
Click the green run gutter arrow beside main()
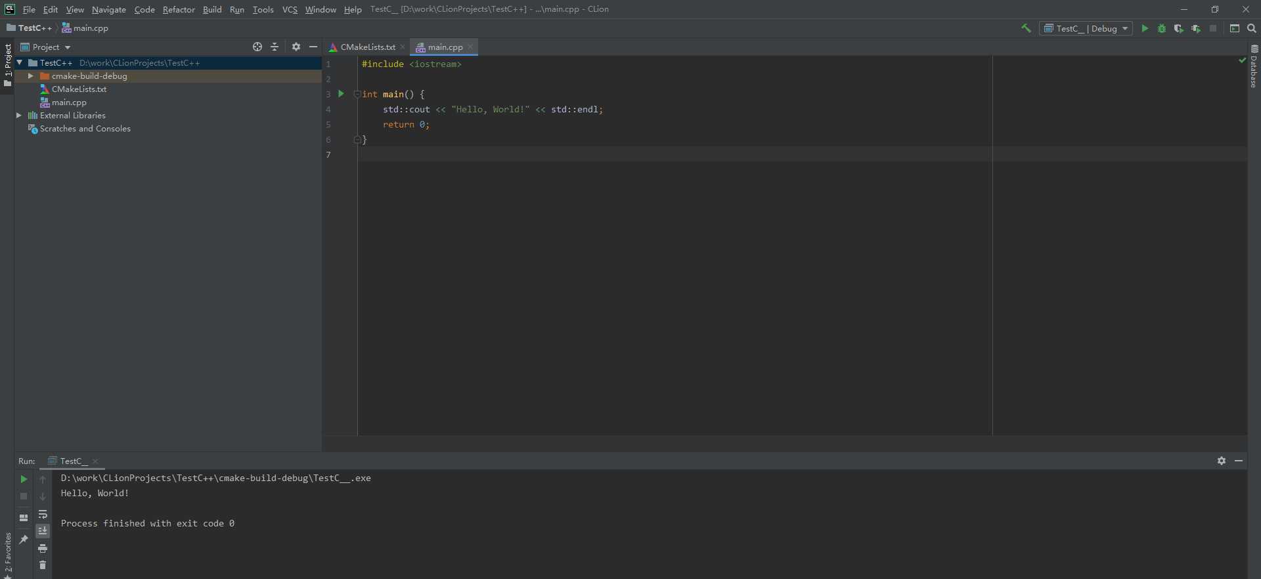[341, 94]
